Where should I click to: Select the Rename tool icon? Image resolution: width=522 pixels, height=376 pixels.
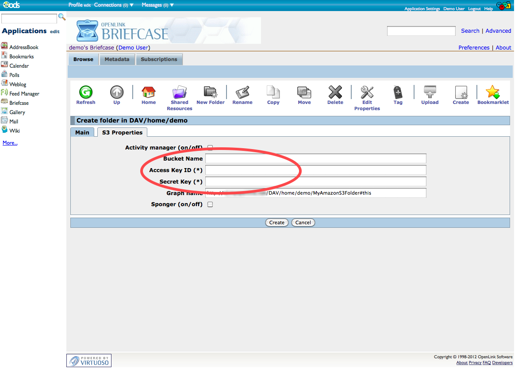pos(242,92)
